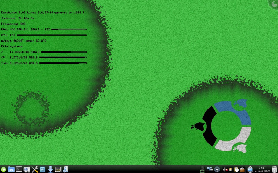Open the network connections tray icon

tap(210, 169)
